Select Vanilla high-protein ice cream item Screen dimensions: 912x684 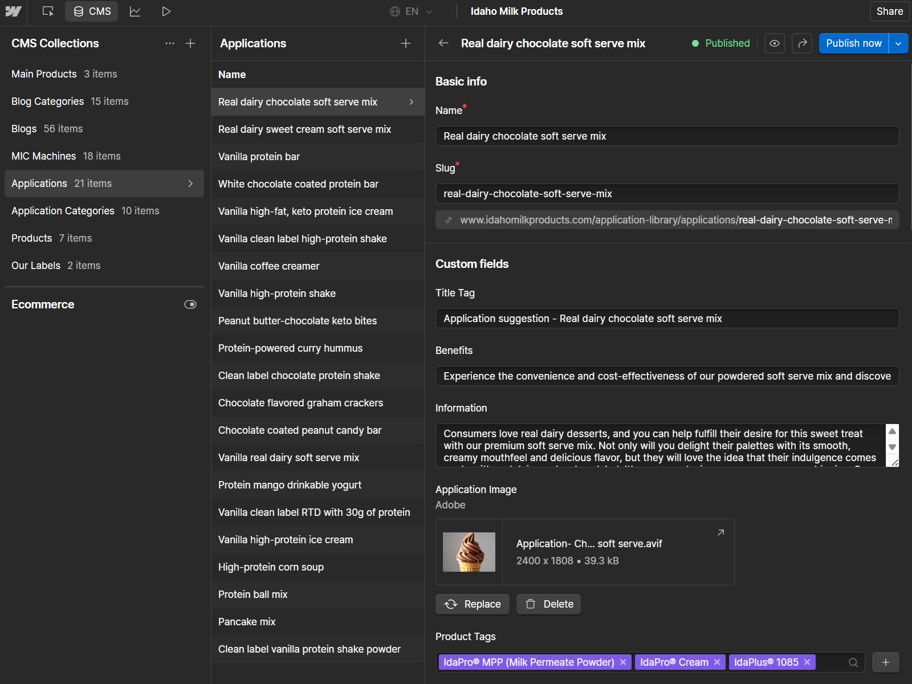(318, 540)
